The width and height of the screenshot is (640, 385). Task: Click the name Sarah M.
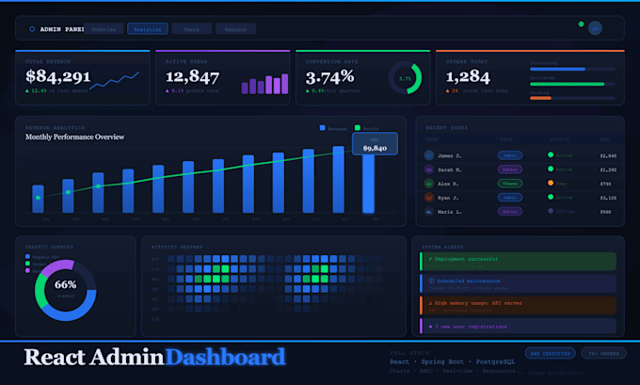click(449, 169)
